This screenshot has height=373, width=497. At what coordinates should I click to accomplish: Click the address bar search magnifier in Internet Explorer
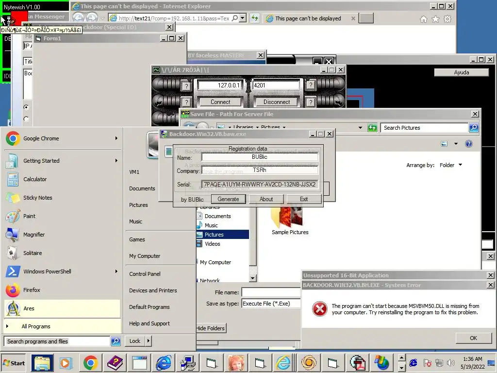[x=235, y=18]
